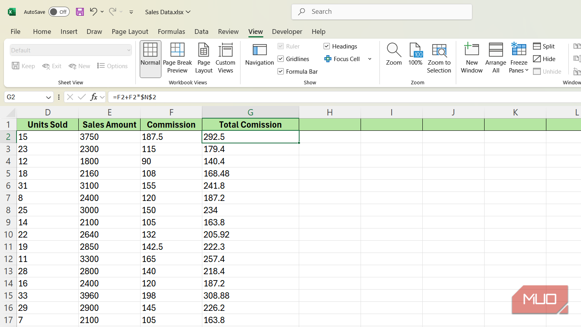Select row 10 header

(x=8, y=234)
